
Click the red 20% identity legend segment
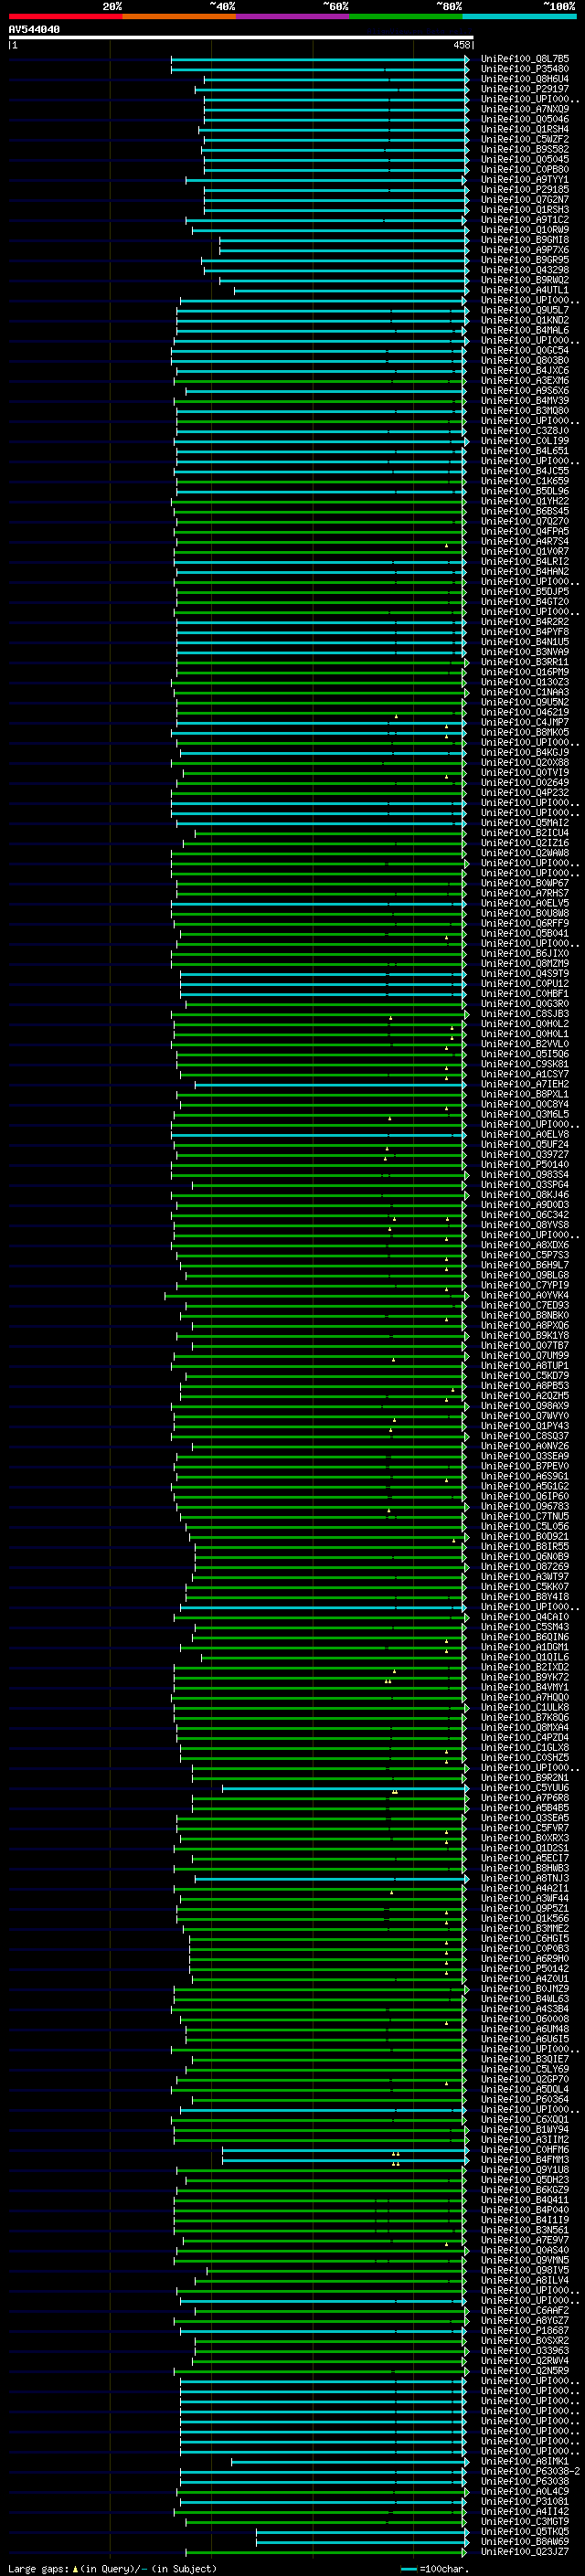[x=65, y=16]
